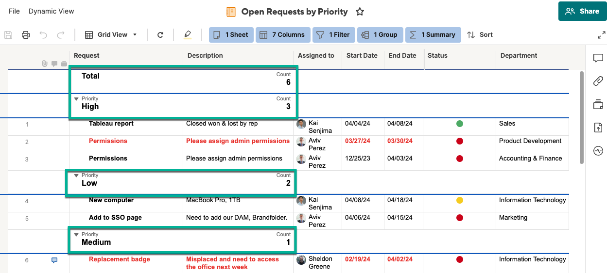Click the Marketing department cell
This screenshot has height=273, width=607.
[x=532, y=221]
